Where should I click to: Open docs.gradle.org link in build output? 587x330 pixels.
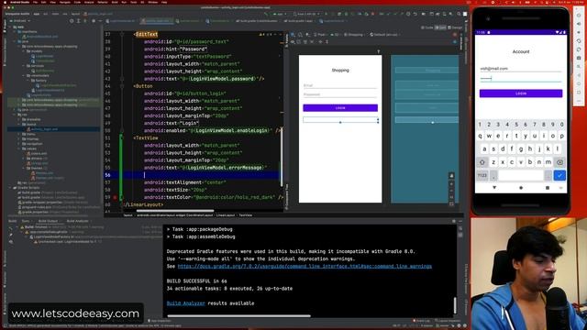click(x=305, y=266)
